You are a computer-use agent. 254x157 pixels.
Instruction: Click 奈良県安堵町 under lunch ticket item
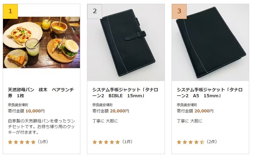click(x=18, y=105)
